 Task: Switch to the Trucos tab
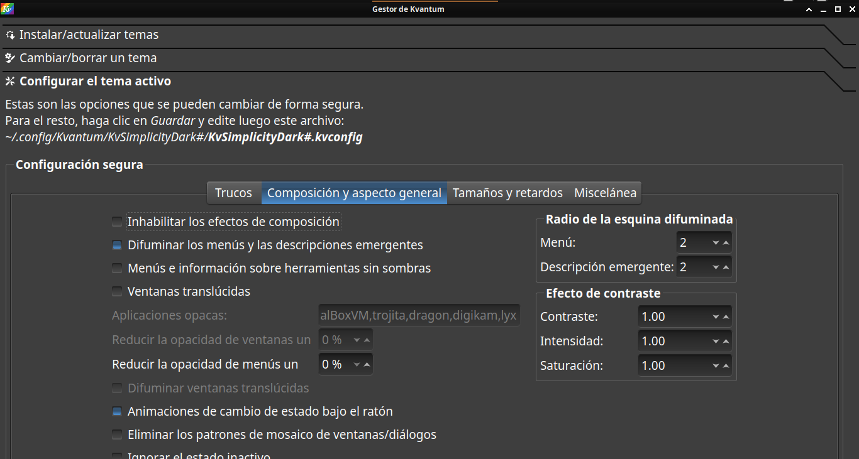pos(233,193)
